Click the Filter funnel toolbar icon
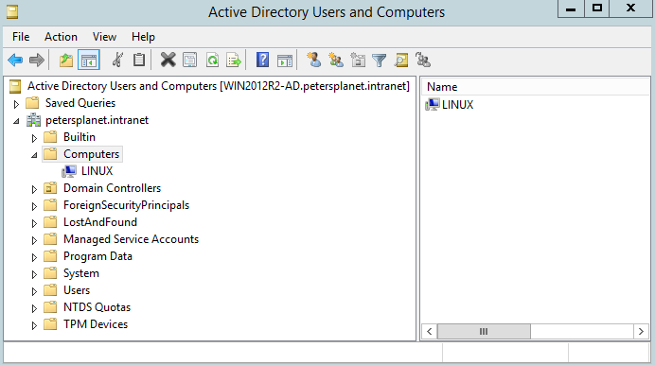 click(x=379, y=61)
